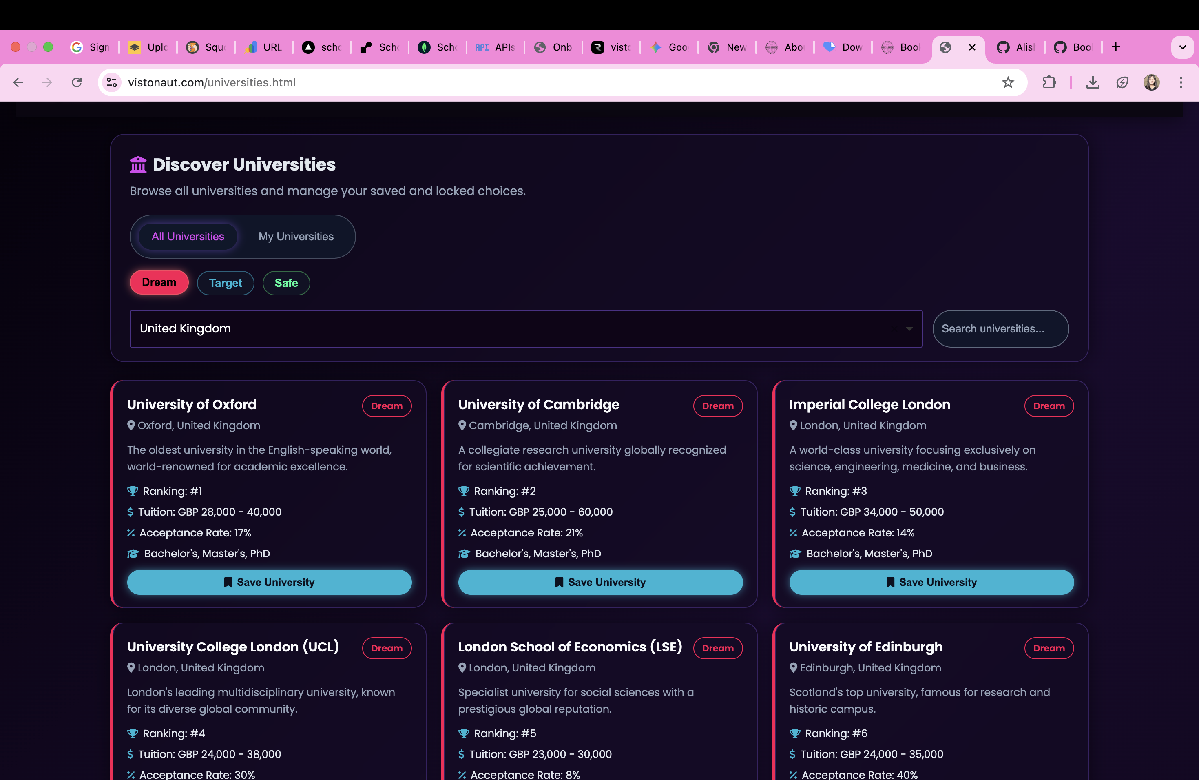1199x780 pixels.
Task: Click Acceptance Rate: 14% text
Action: [857, 533]
